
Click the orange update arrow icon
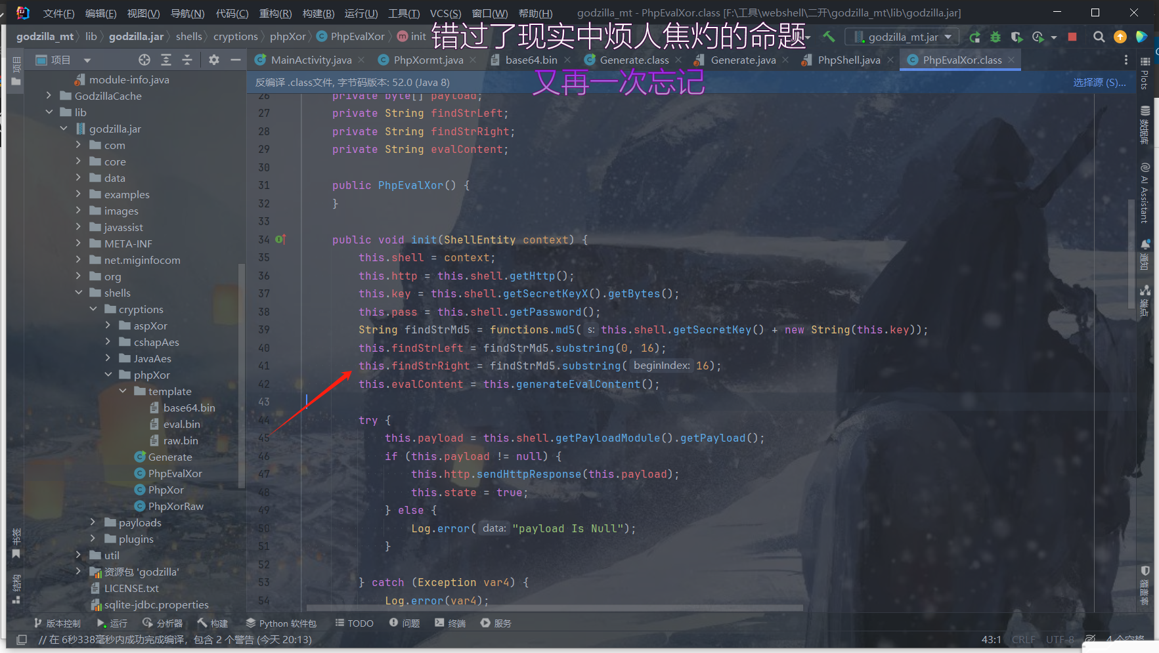click(x=1120, y=37)
